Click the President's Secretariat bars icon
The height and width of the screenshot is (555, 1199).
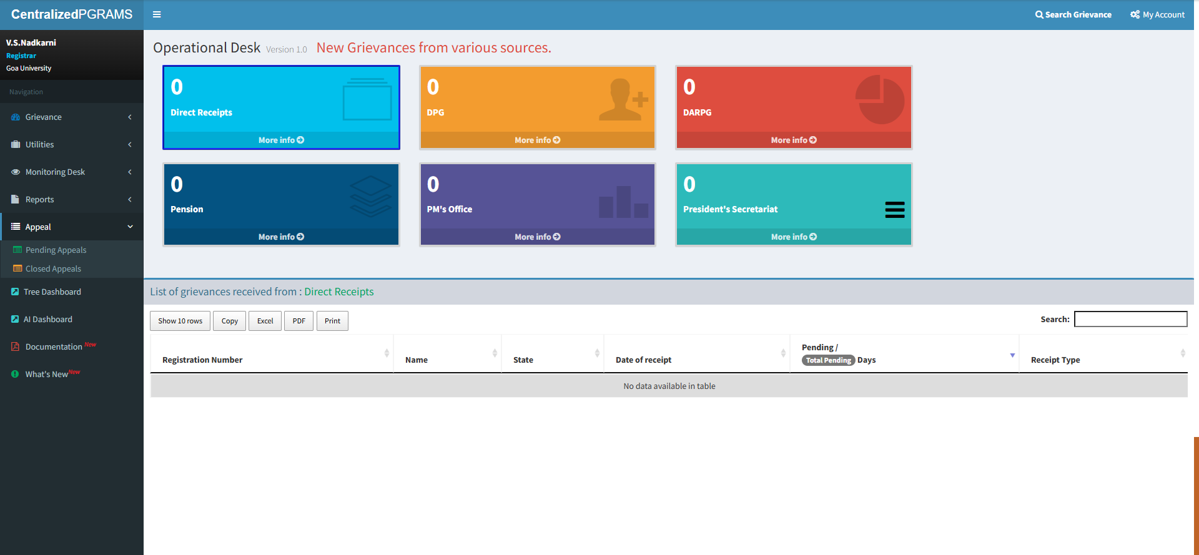[895, 210]
